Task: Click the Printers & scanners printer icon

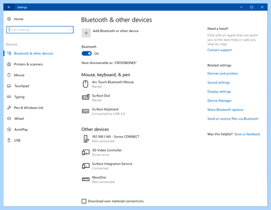Action: tap(9, 64)
